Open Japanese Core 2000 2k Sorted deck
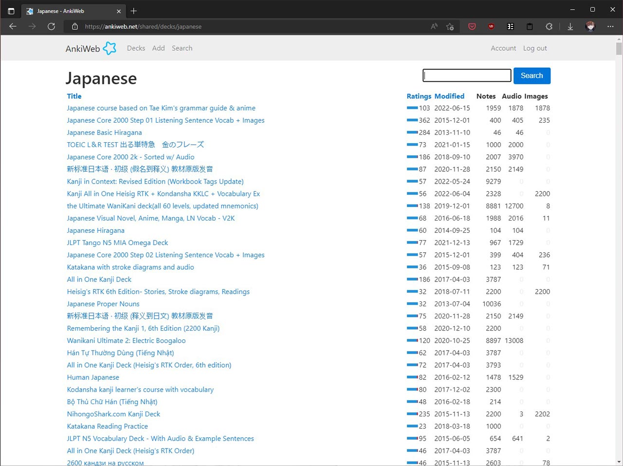 (130, 157)
